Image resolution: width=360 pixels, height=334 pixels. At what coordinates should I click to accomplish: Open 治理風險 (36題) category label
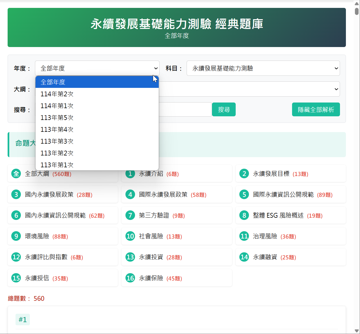click(275, 237)
